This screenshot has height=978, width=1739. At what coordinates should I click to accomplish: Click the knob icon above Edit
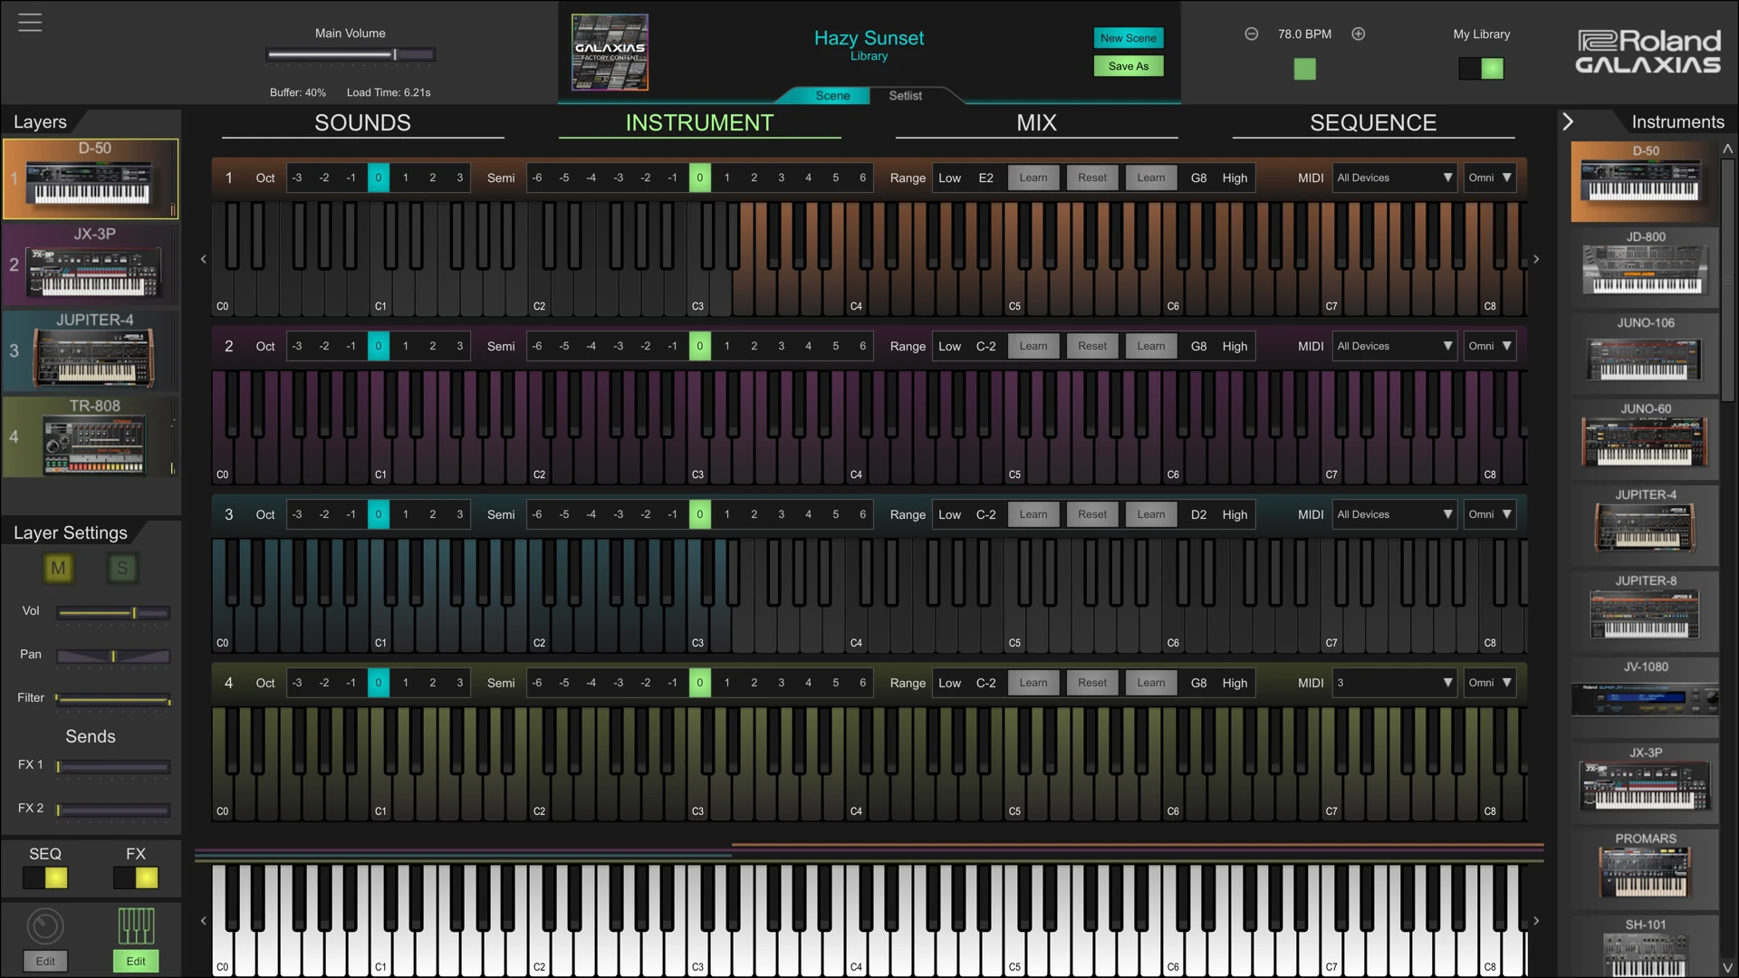(x=45, y=926)
